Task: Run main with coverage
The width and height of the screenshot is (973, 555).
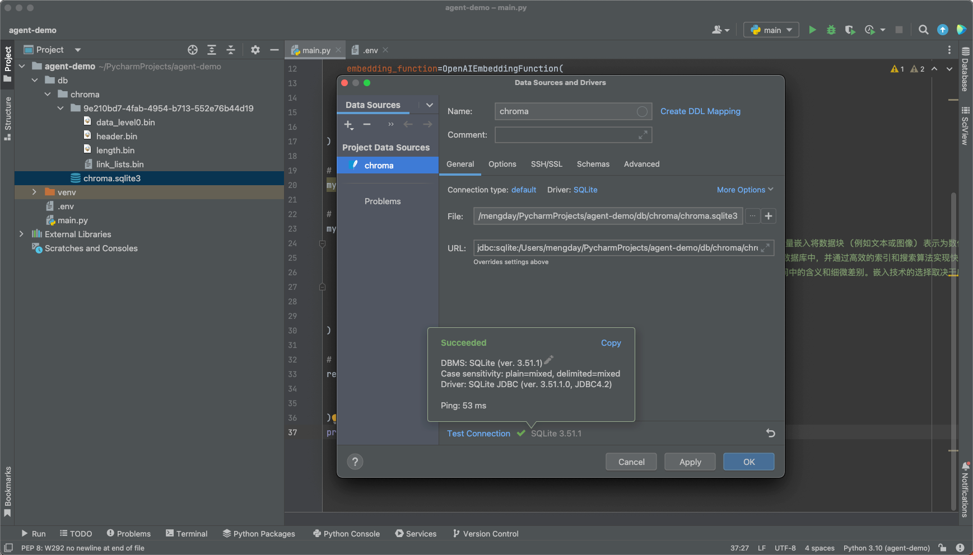Action: click(x=850, y=30)
